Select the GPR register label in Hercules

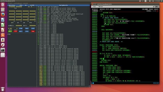12,23
